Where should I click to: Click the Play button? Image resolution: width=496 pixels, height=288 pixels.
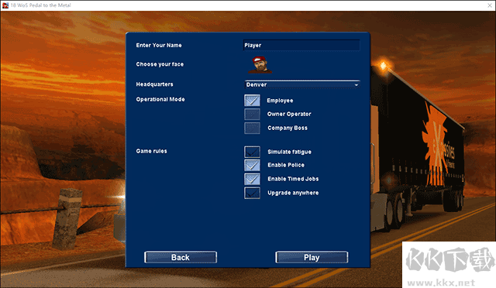312,257
